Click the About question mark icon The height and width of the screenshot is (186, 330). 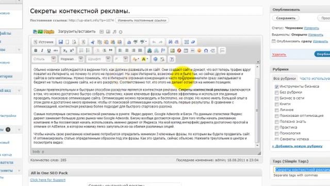click(172, 59)
